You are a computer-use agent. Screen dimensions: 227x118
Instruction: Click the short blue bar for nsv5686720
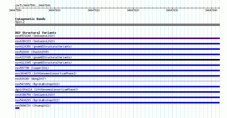click(x=17, y=108)
